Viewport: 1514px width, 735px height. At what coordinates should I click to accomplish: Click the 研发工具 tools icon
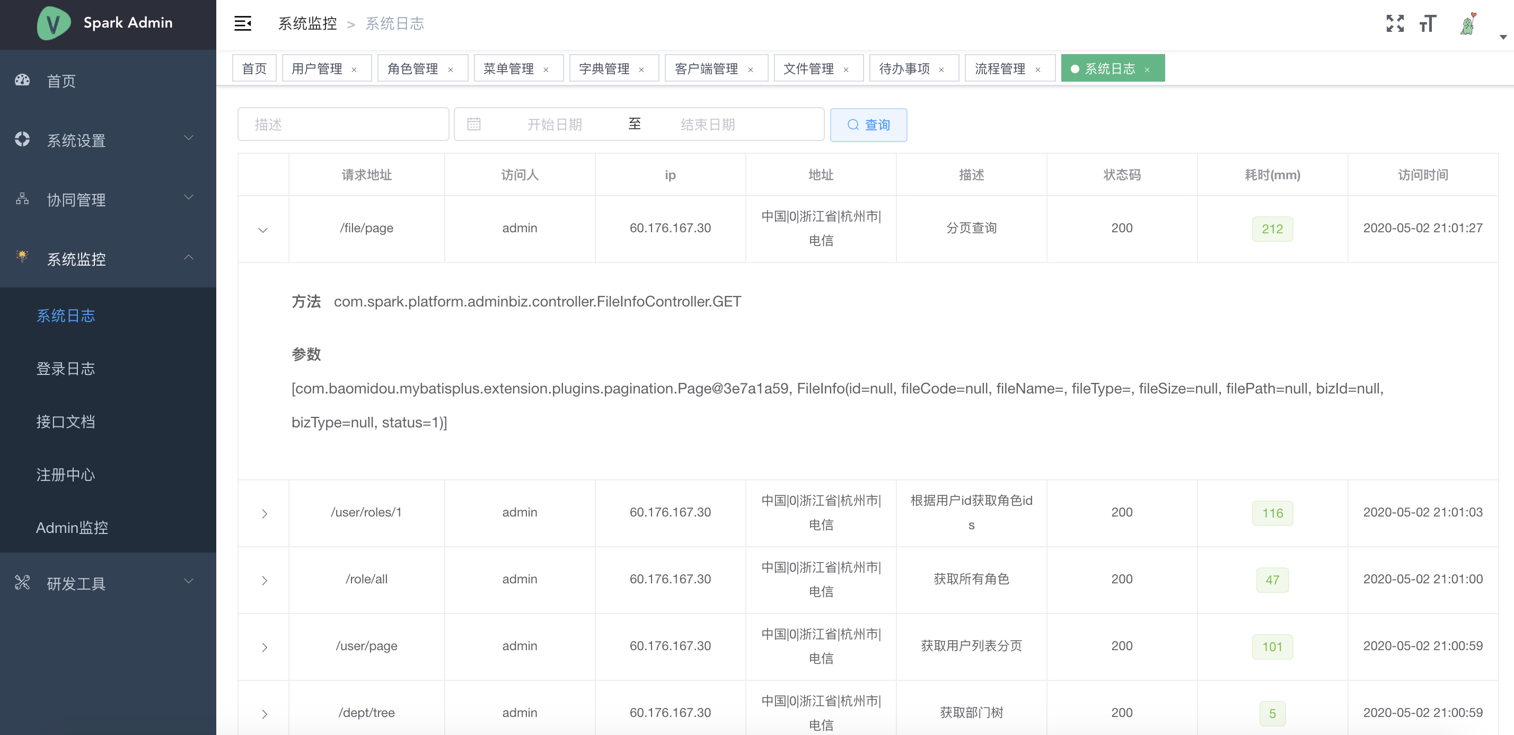[22, 582]
